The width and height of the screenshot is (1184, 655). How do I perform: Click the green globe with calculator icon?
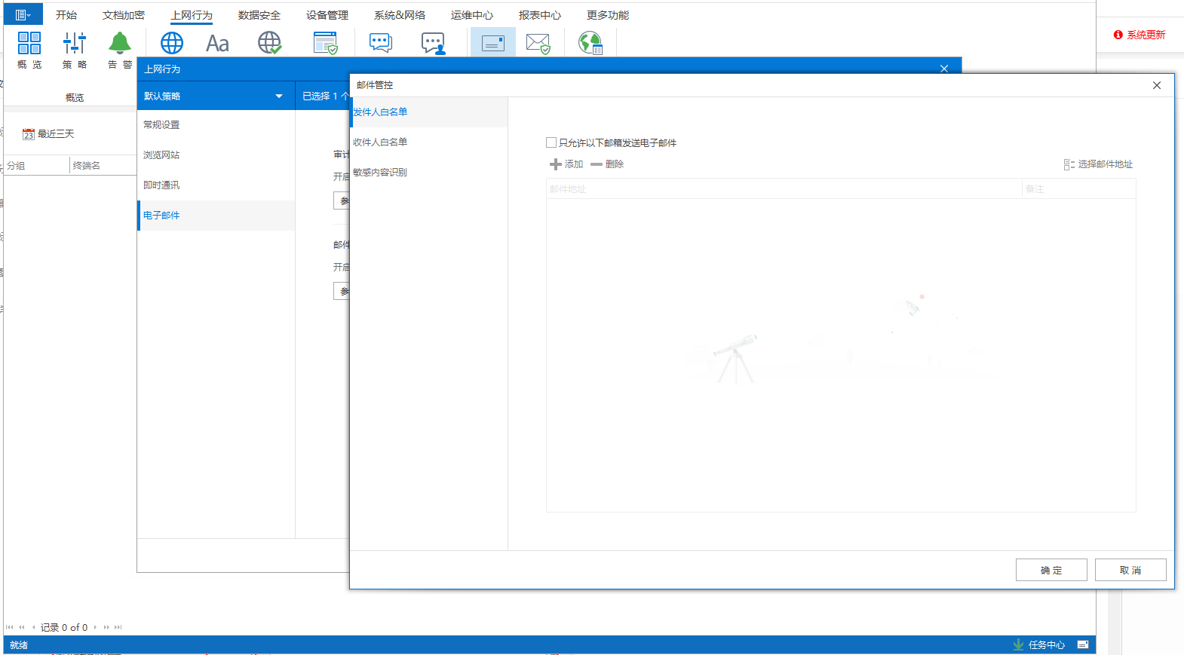tap(590, 43)
